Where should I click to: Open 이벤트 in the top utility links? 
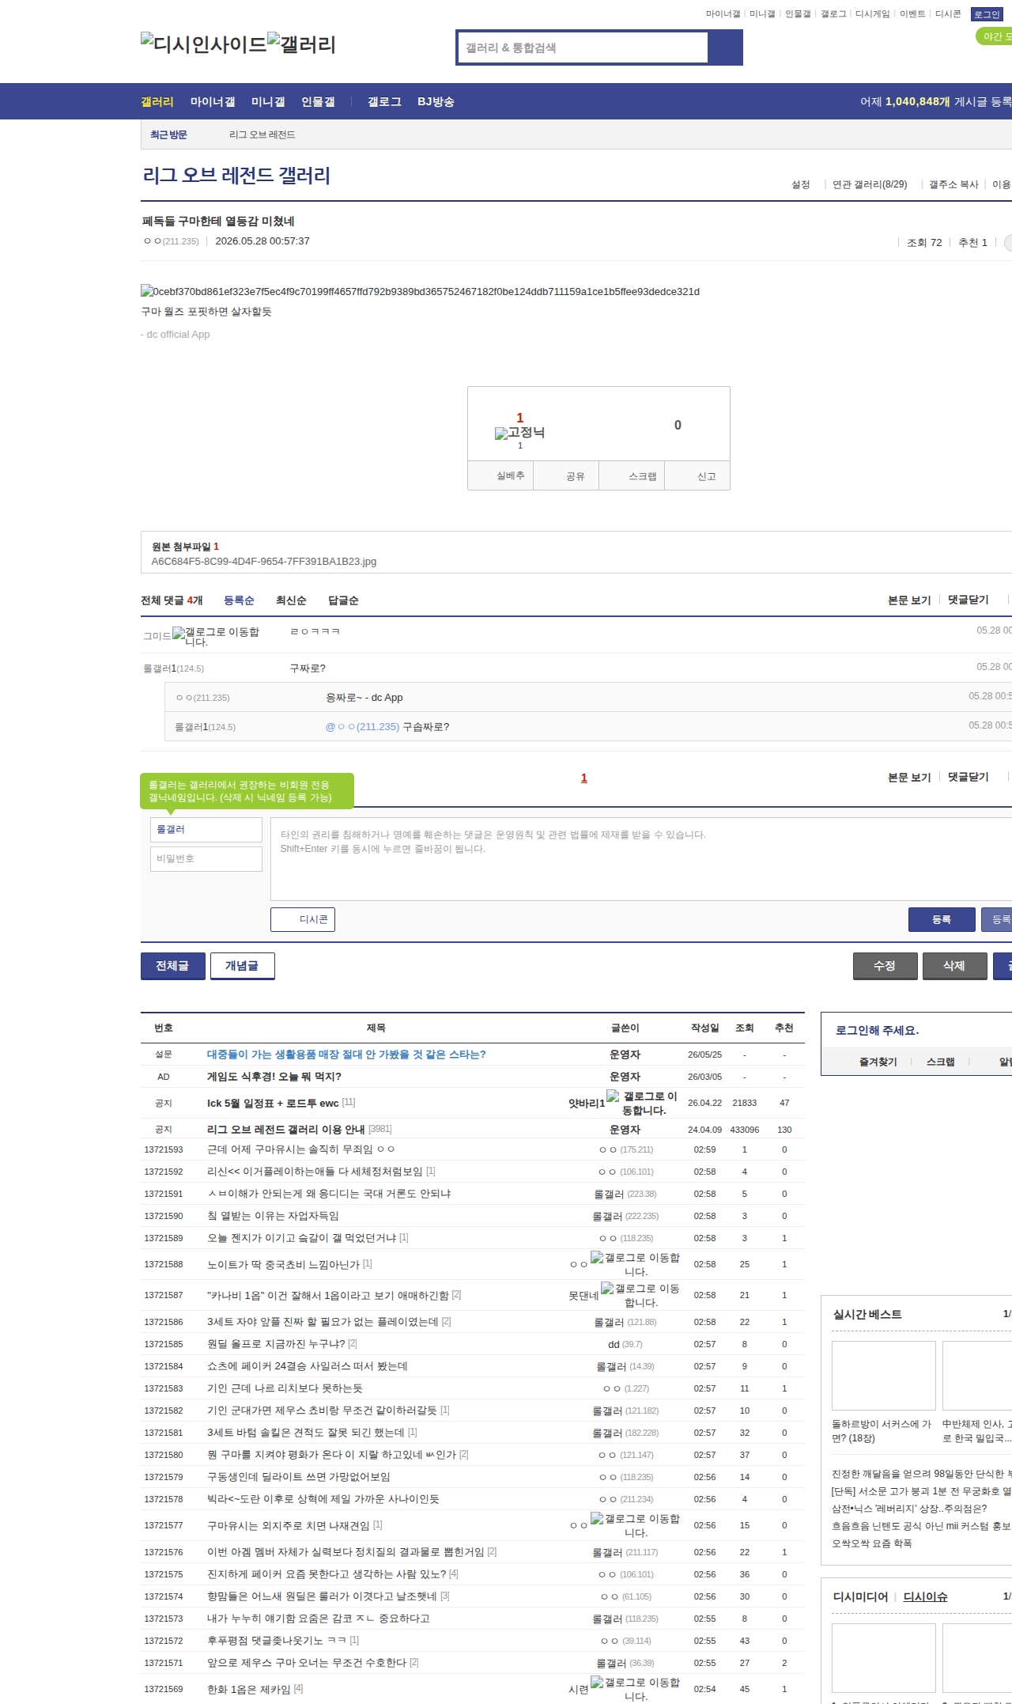(x=912, y=13)
